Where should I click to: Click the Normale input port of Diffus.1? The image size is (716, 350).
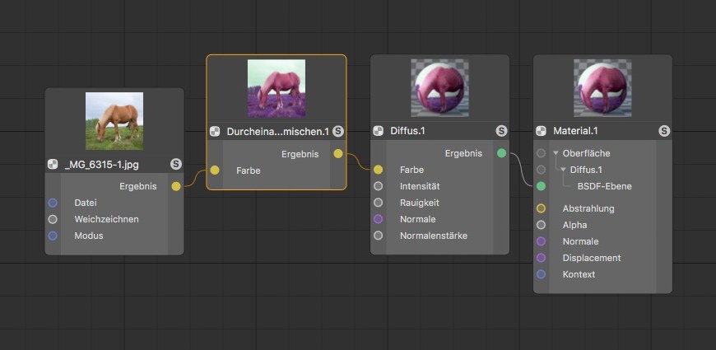pyautogui.click(x=378, y=219)
